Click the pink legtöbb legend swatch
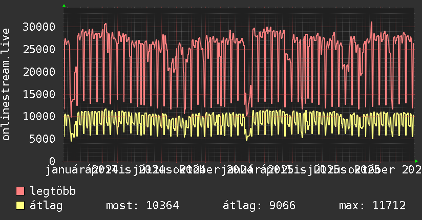 [20, 191]
